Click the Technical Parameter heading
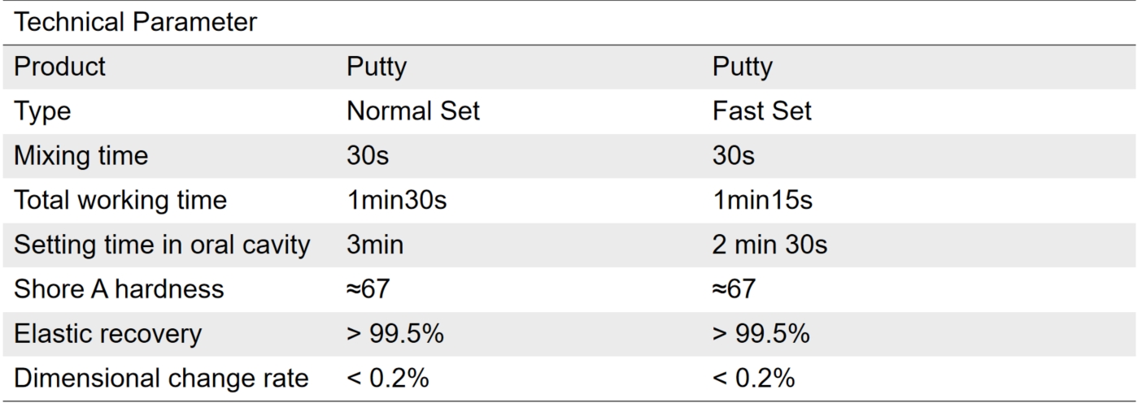 pos(136,22)
